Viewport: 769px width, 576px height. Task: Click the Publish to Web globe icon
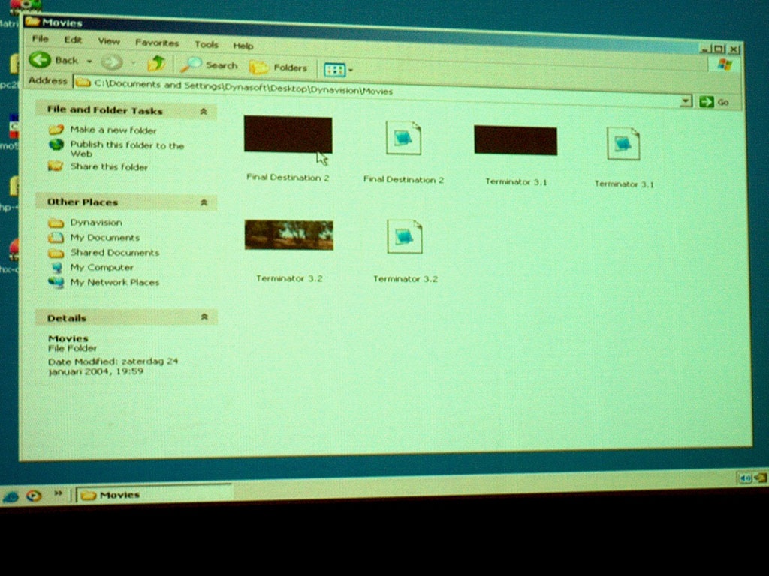point(56,145)
